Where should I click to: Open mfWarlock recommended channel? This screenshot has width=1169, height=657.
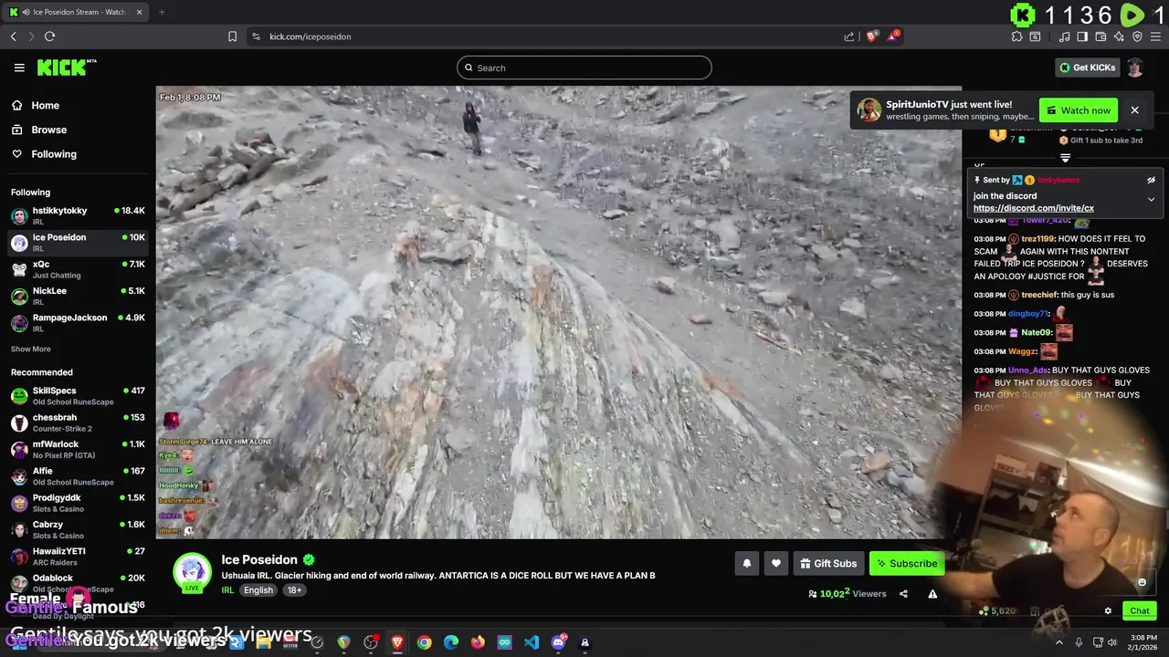pos(78,449)
